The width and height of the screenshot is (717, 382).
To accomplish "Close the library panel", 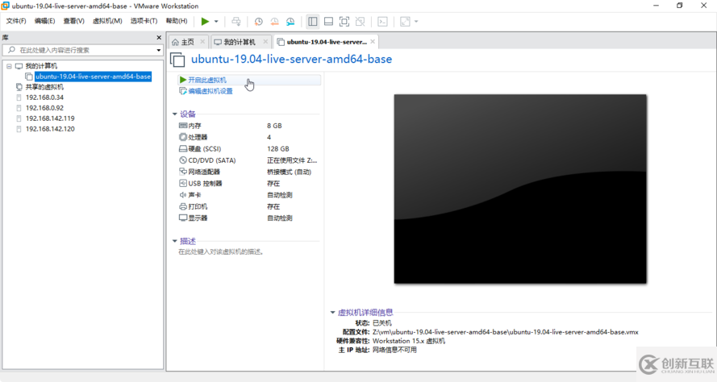I will [x=159, y=37].
